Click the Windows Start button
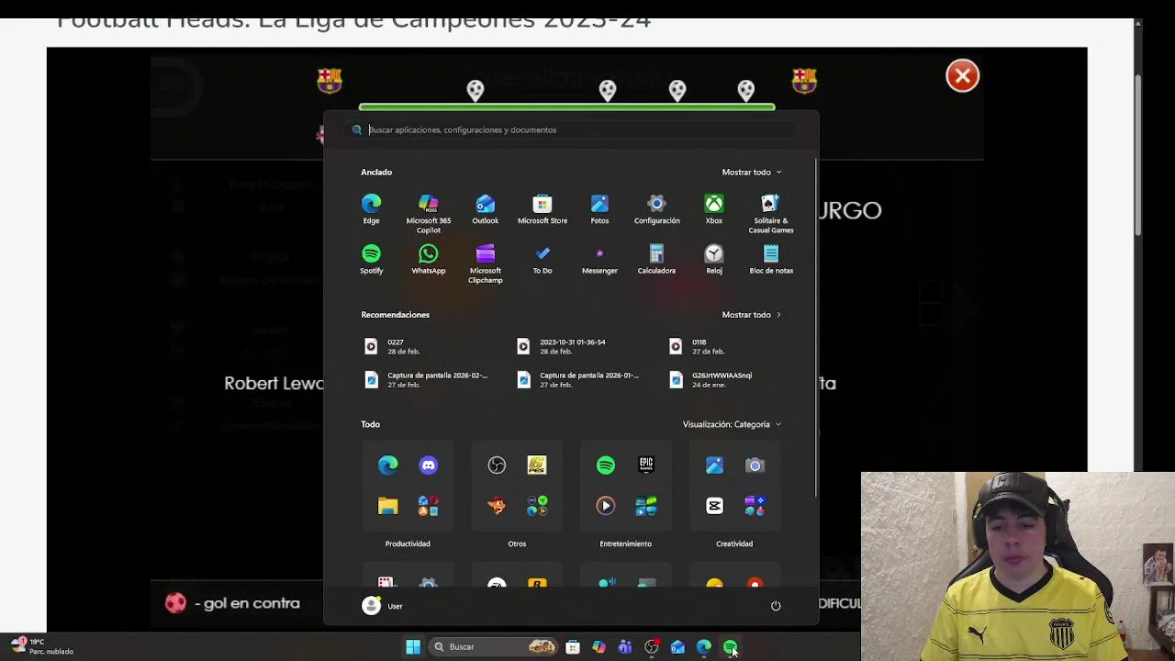The width and height of the screenshot is (1175, 661). 413,647
